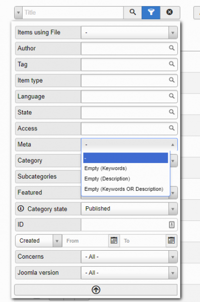Open the Created date-type dropdown
200x302 pixels.
(39, 241)
